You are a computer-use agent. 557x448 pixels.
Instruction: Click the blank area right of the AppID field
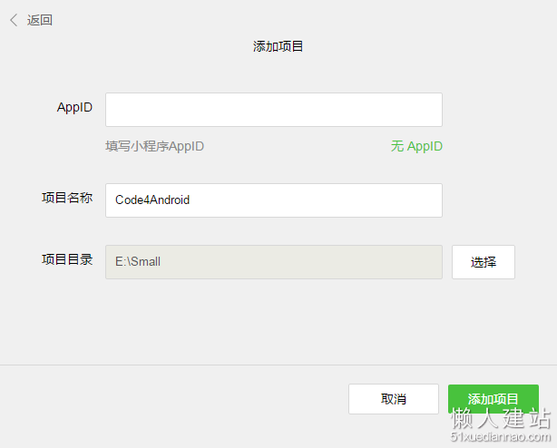point(497,110)
